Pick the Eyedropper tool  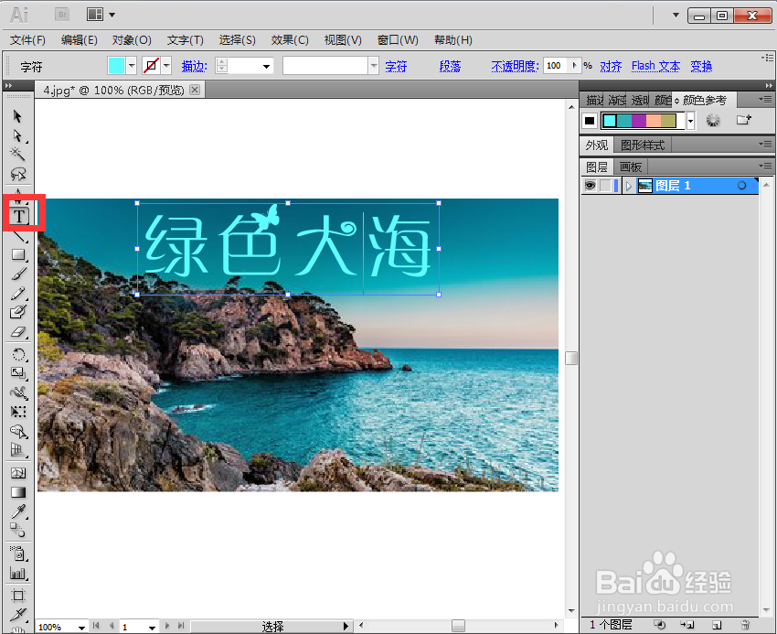point(19,511)
